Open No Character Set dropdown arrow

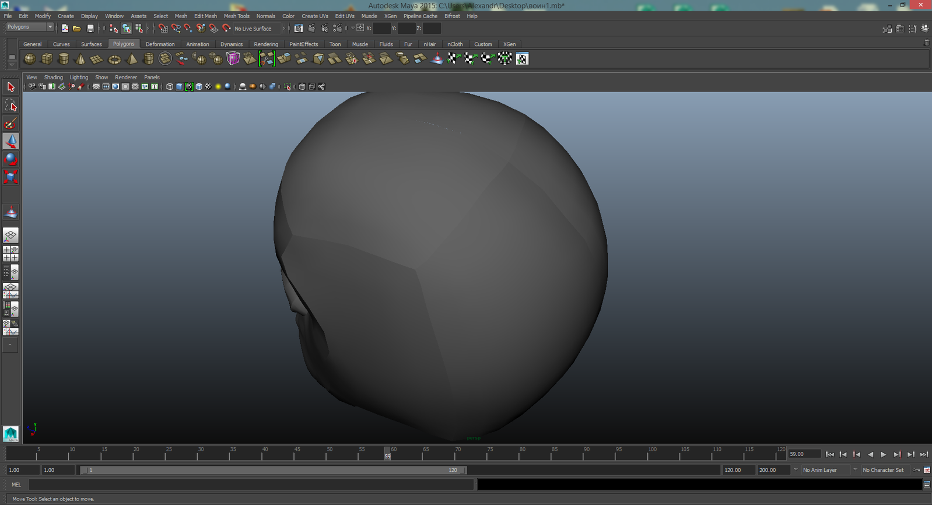pyautogui.click(x=856, y=469)
